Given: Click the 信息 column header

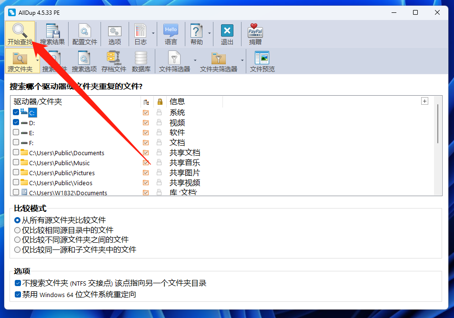Looking at the screenshot, I should tap(194, 101).
